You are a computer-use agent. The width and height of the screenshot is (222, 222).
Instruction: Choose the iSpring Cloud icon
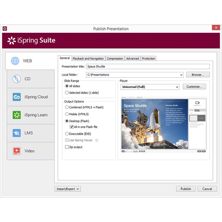pyautogui.click(x=16, y=97)
